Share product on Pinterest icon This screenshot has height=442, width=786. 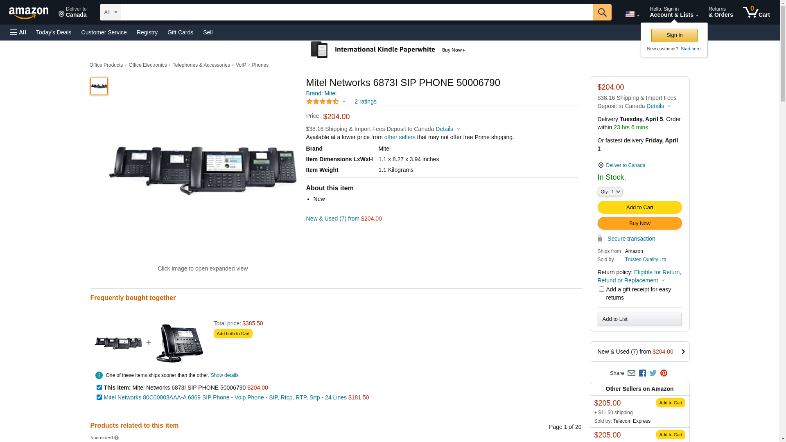pyautogui.click(x=664, y=373)
